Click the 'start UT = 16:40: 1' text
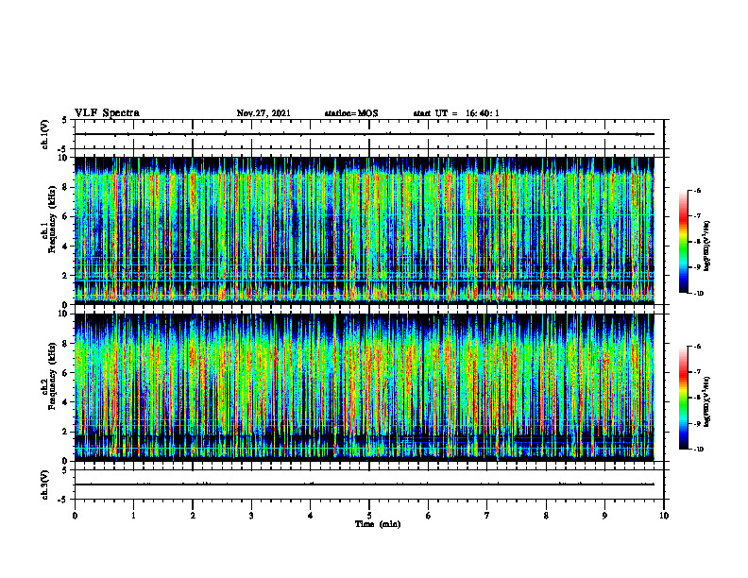Image resolution: width=748 pixels, height=578 pixels. click(x=456, y=113)
